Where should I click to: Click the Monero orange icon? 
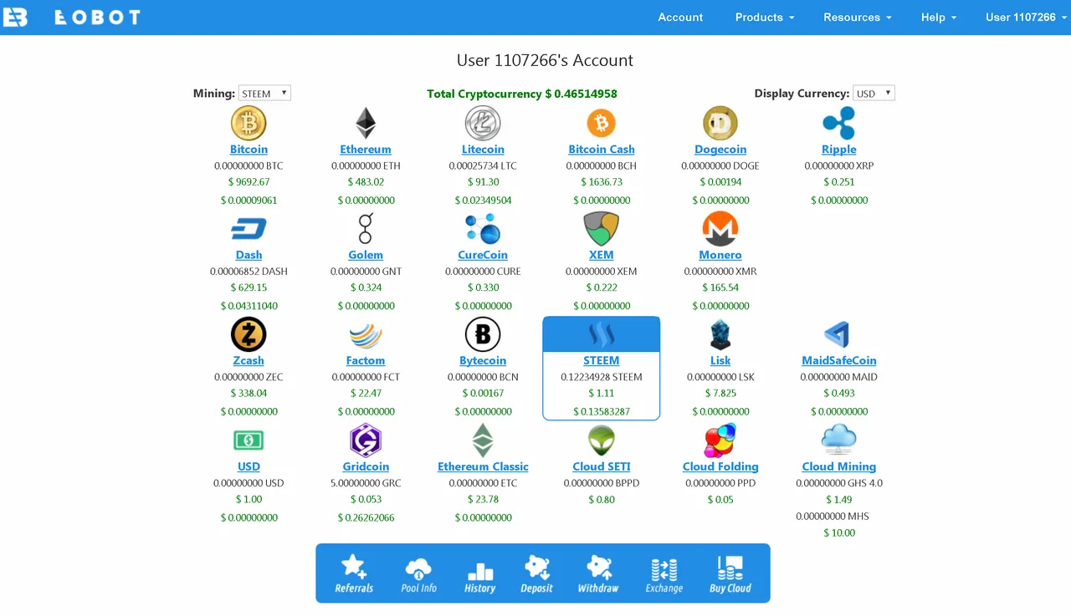click(x=720, y=229)
